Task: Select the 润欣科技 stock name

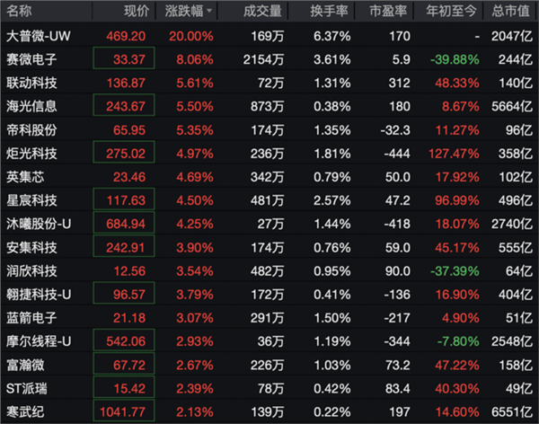Action: coord(31,271)
